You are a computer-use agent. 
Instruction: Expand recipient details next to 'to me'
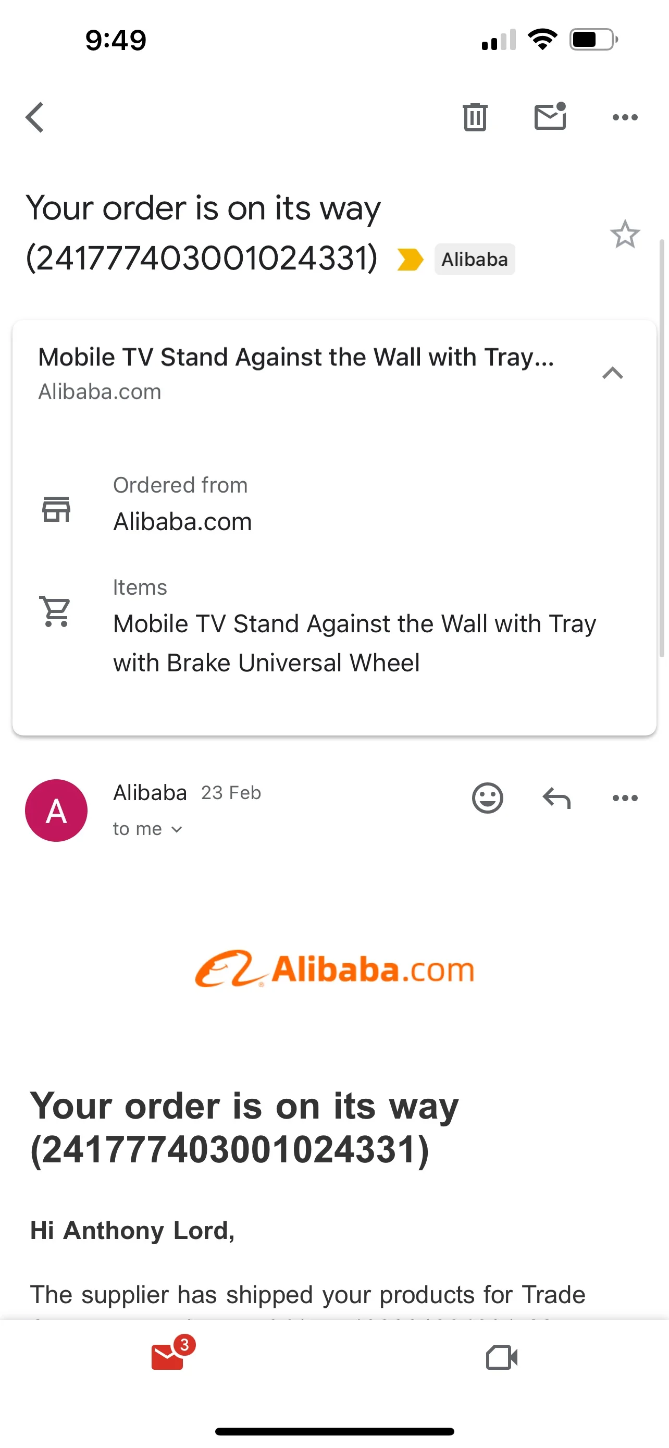177,830
